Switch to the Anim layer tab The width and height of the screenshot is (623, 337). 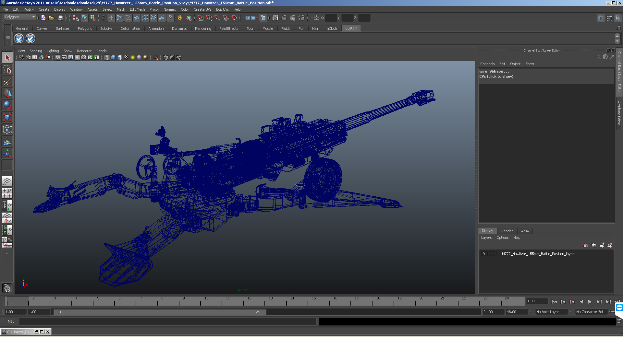(x=525, y=231)
